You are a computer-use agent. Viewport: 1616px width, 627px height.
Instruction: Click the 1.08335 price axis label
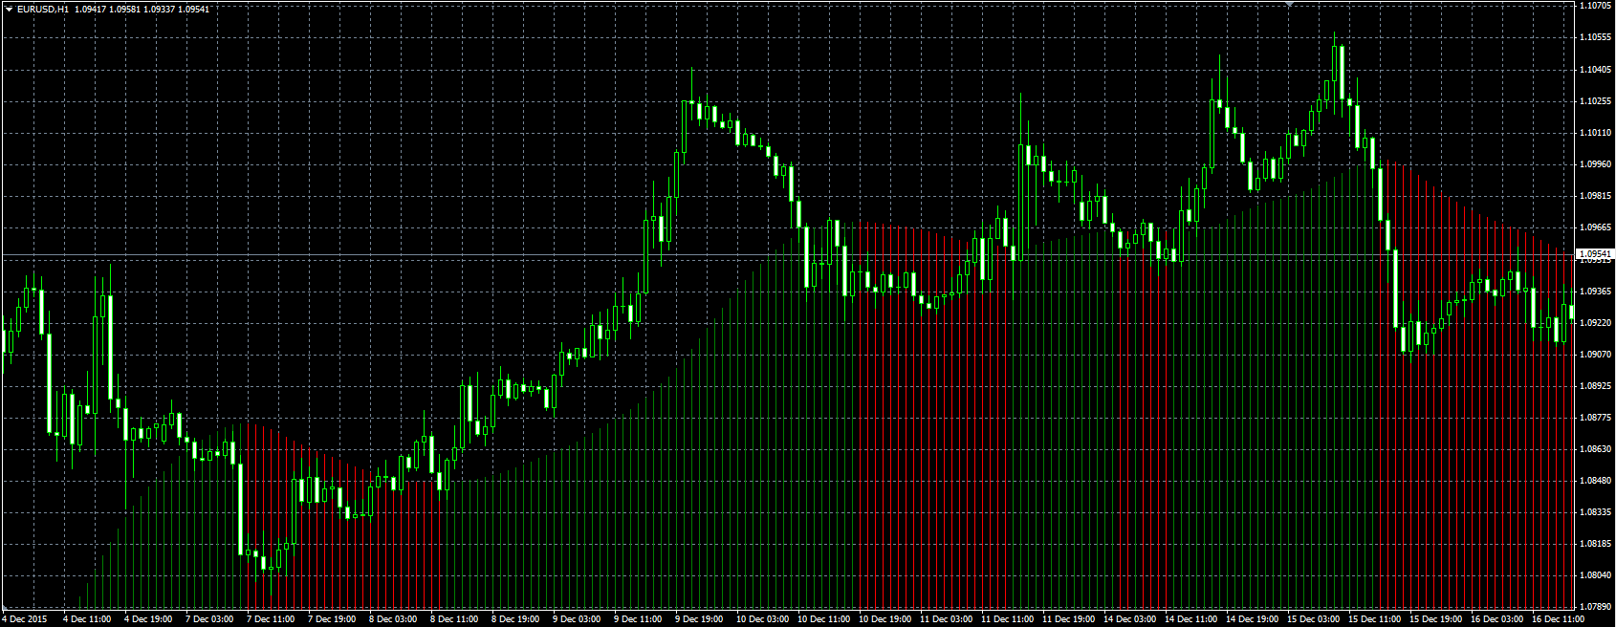pyautogui.click(x=1594, y=511)
